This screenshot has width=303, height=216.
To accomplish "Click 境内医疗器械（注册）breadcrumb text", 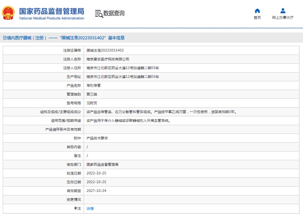I will pos(27,38).
